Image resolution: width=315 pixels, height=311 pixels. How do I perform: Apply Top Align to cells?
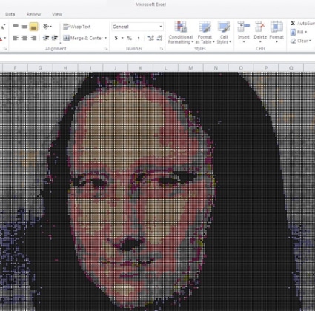[x=16, y=27]
